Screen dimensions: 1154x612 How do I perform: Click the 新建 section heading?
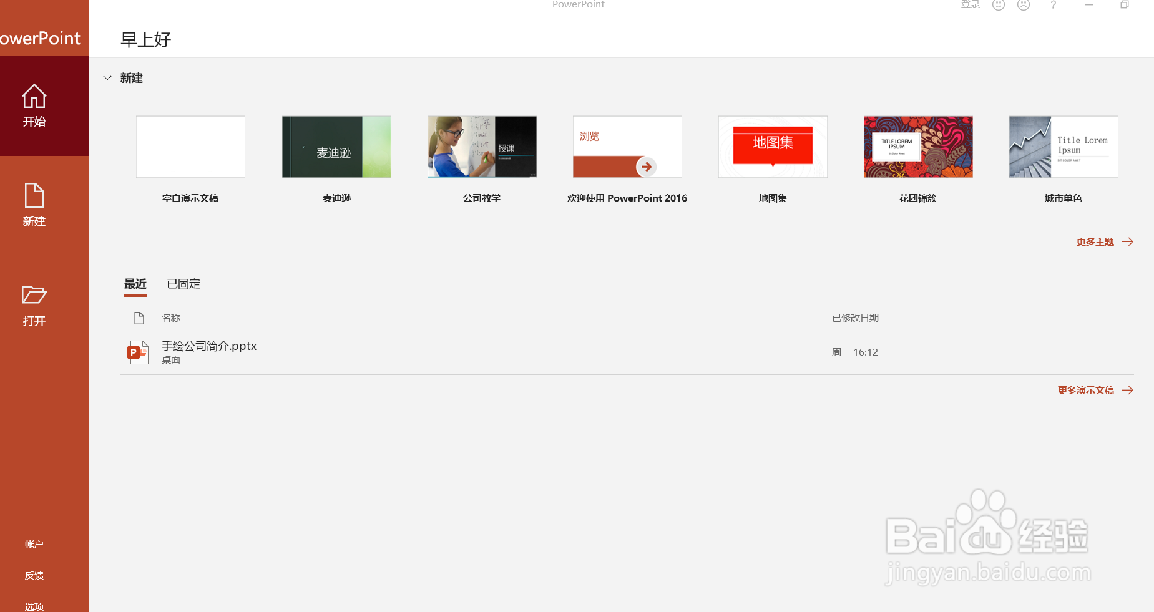click(x=132, y=78)
